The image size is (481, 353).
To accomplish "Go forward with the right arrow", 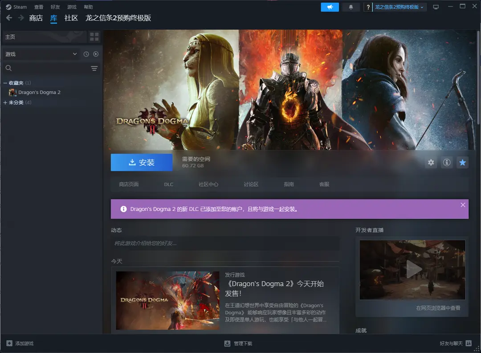I will coord(21,18).
